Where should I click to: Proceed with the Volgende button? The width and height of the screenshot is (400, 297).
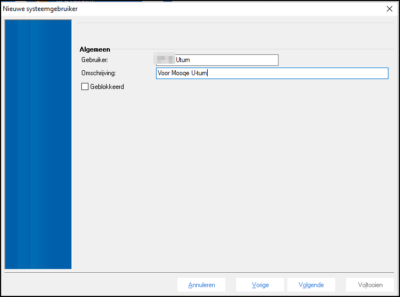point(311,285)
